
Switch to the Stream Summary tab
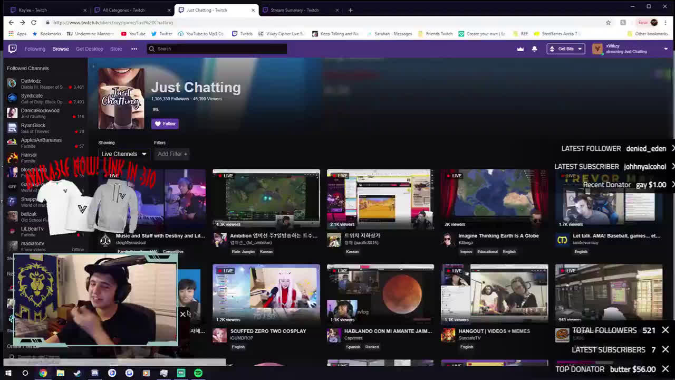point(294,10)
